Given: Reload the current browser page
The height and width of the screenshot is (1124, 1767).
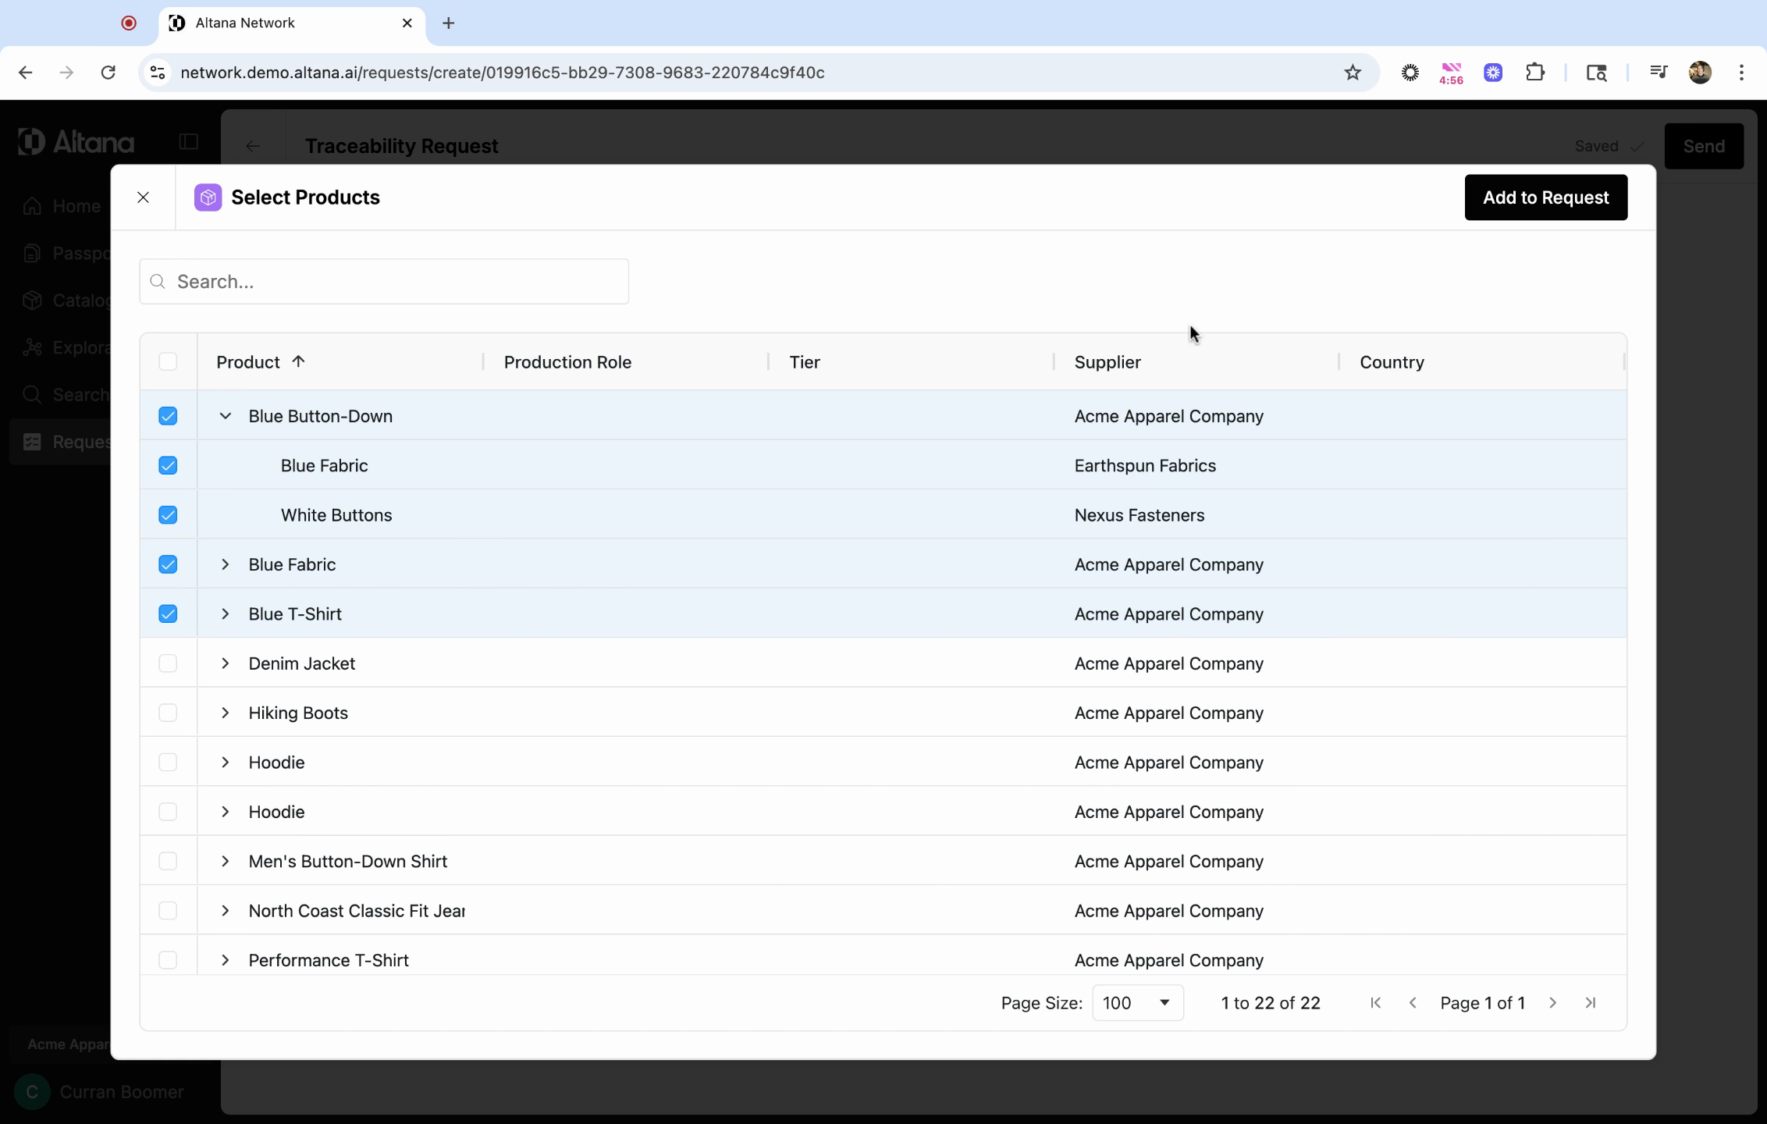Looking at the screenshot, I should click(108, 73).
